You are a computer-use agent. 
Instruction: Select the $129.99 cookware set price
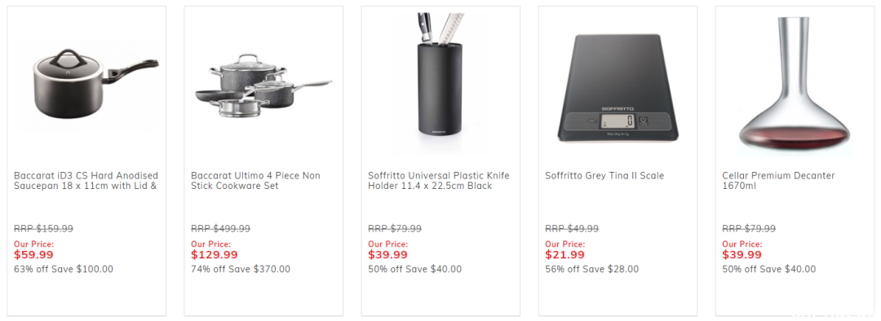tap(215, 255)
